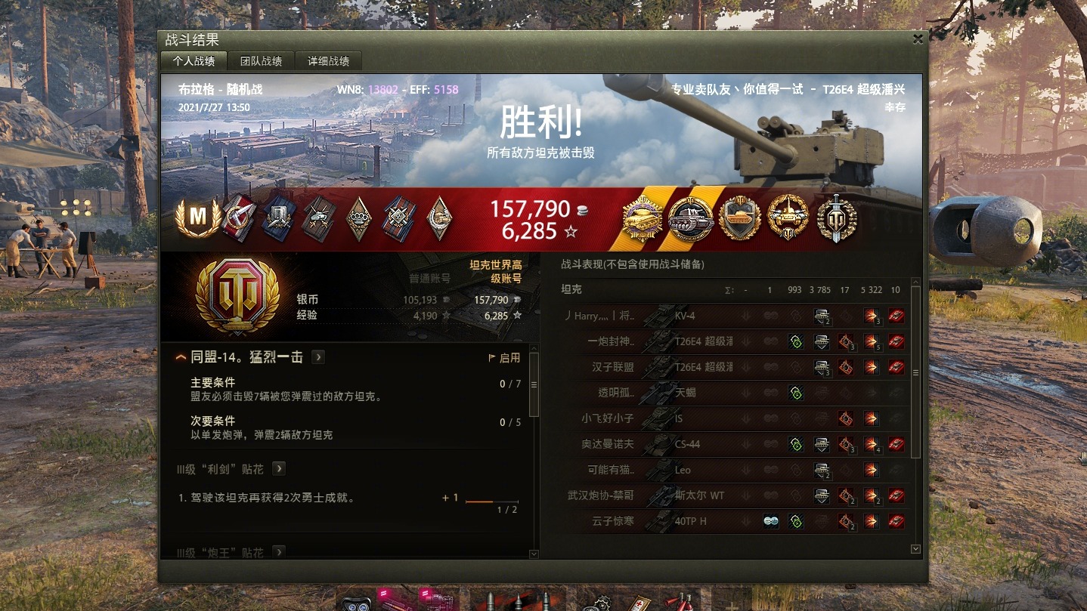Click the large red account emblem
Viewport: 1087px width, 611px height.
tap(231, 296)
